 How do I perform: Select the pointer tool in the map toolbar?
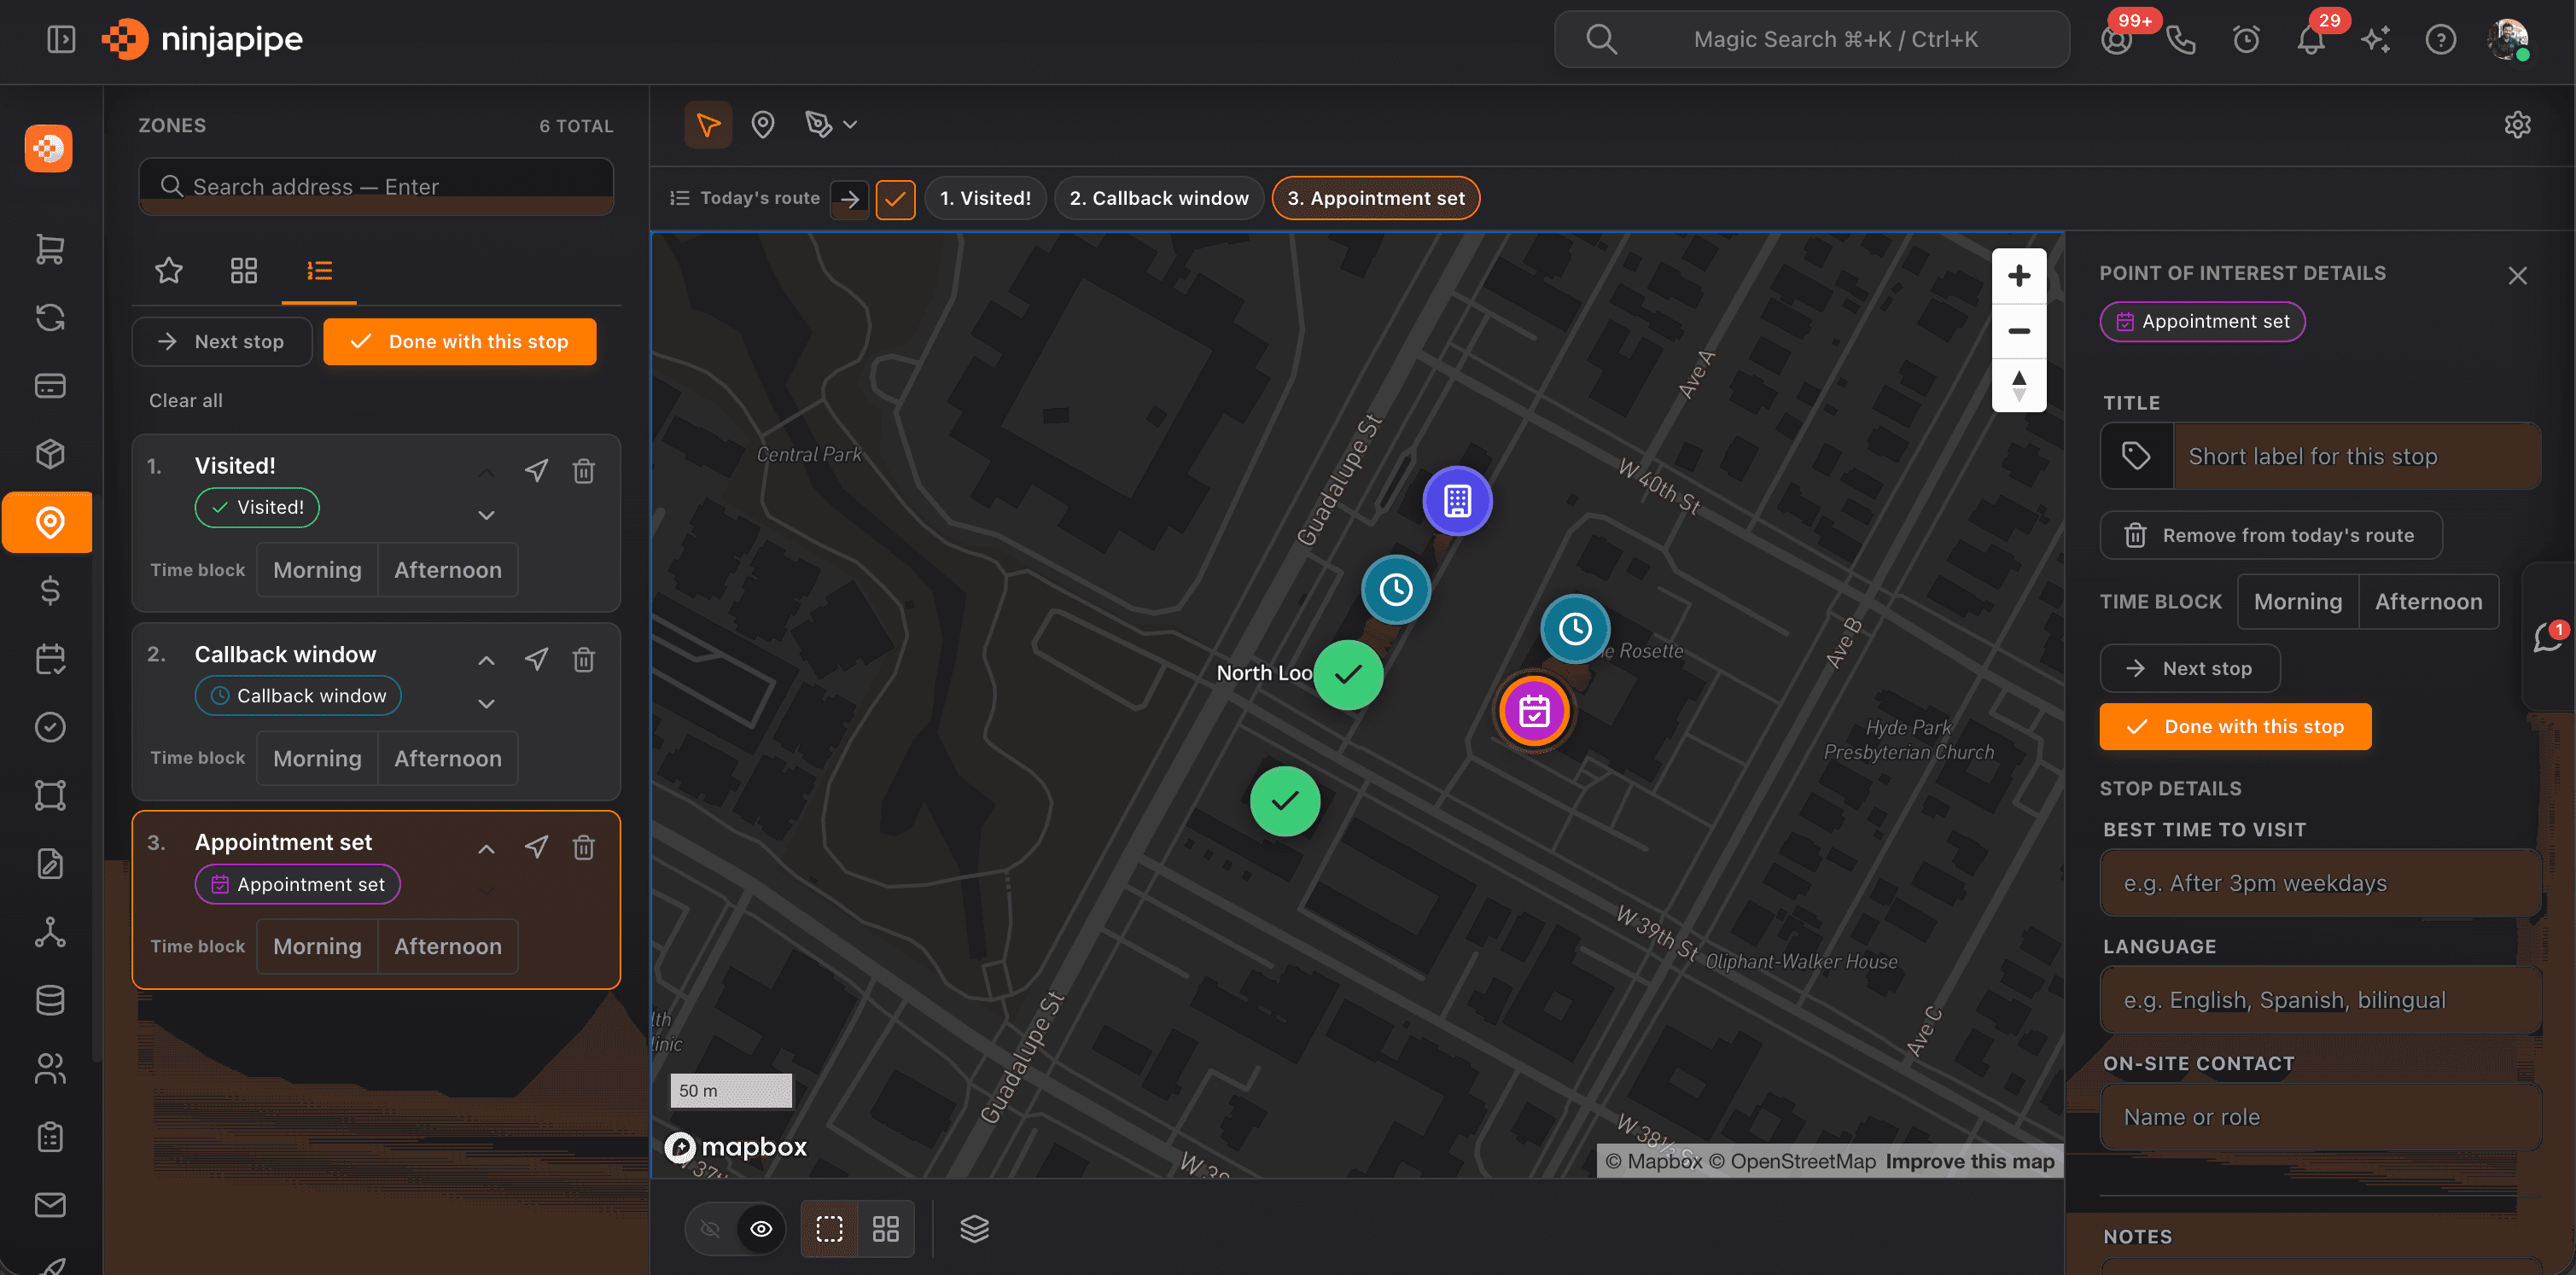click(707, 124)
